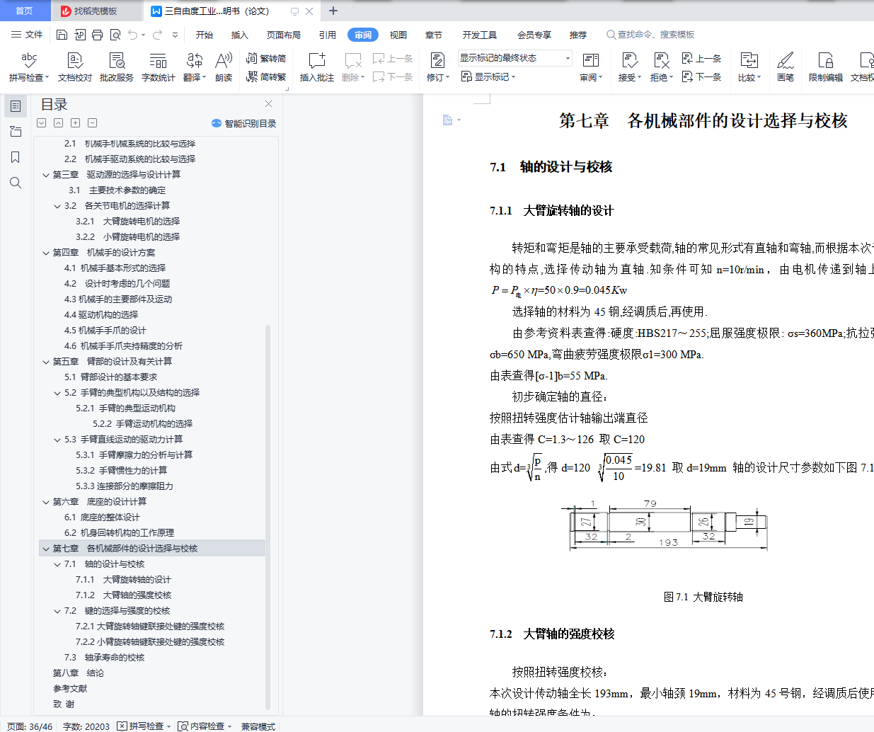This screenshot has height=732, width=874.
Task: Open a new tab with the plus button
Action: tap(333, 11)
